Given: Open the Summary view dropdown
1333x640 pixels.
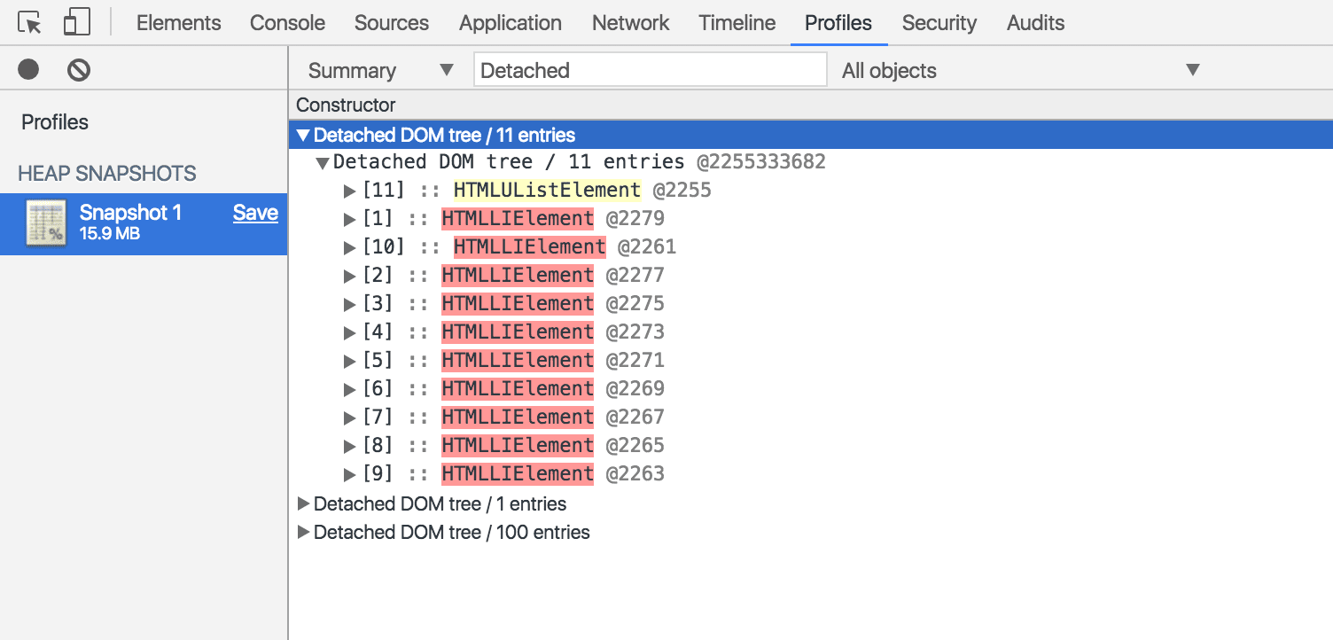Looking at the screenshot, I should [379, 69].
